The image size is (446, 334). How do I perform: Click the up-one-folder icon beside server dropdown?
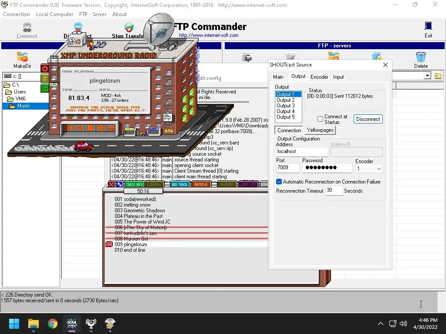pos(438,76)
